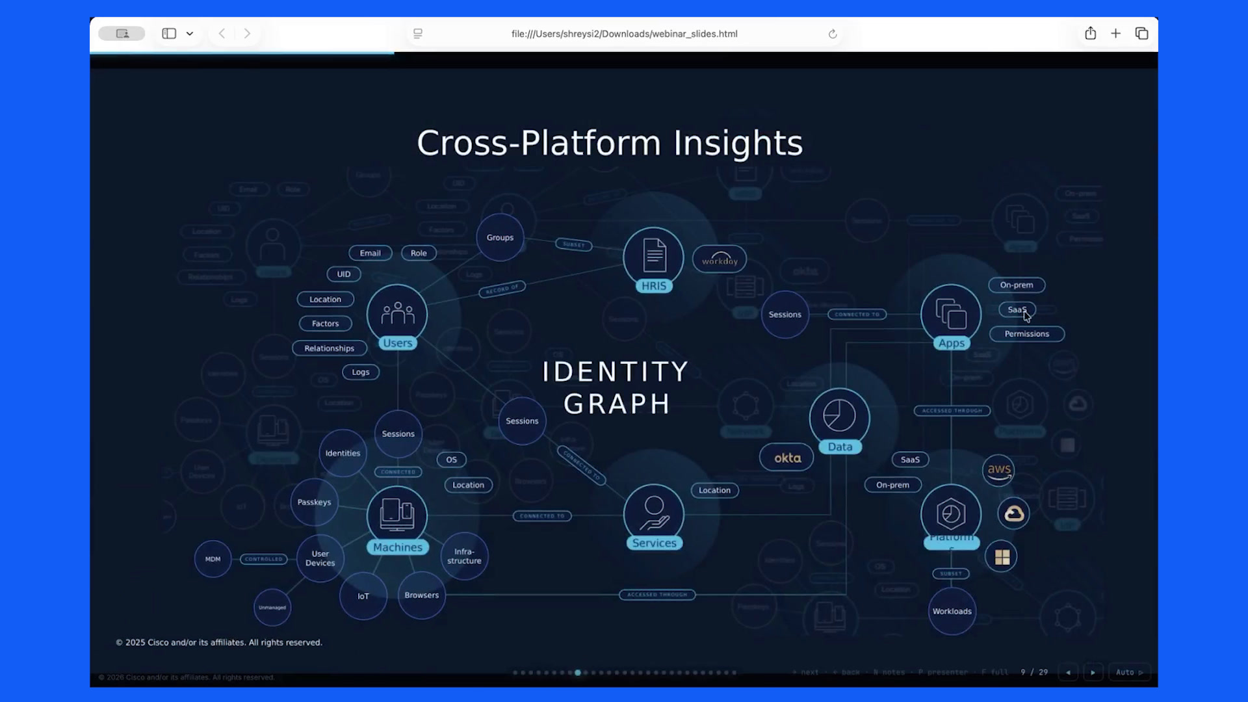Toggle the Safari sidebar icon
The image size is (1248, 702).
coord(169,33)
